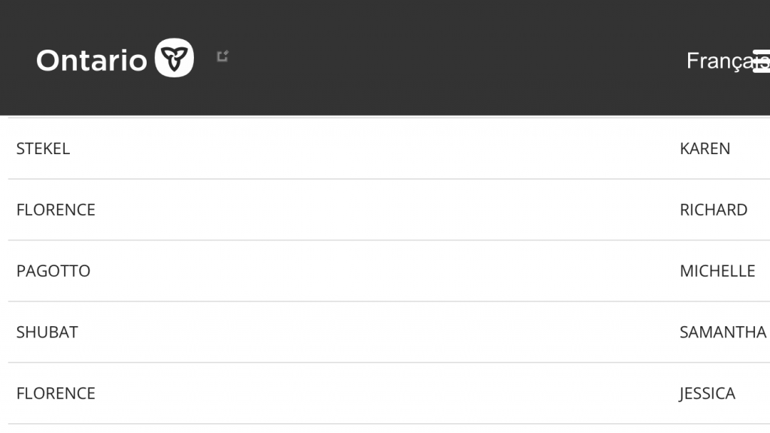The height and width of the screenshot is (433, 770).
Task: Click the Ontario wordmark text
Action: tap(92, 60)
